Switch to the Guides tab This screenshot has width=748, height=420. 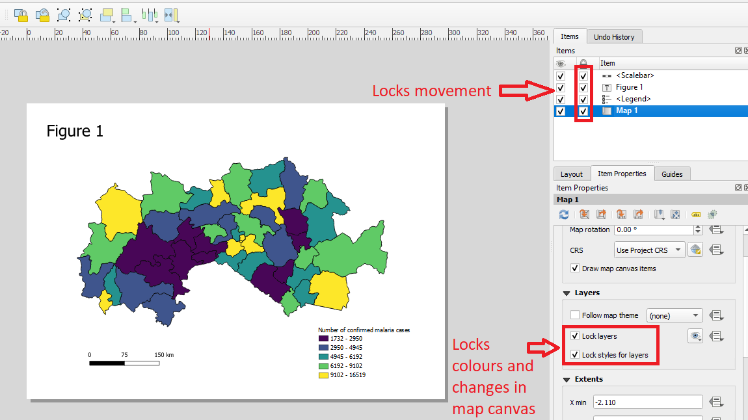tap(672, 174)
